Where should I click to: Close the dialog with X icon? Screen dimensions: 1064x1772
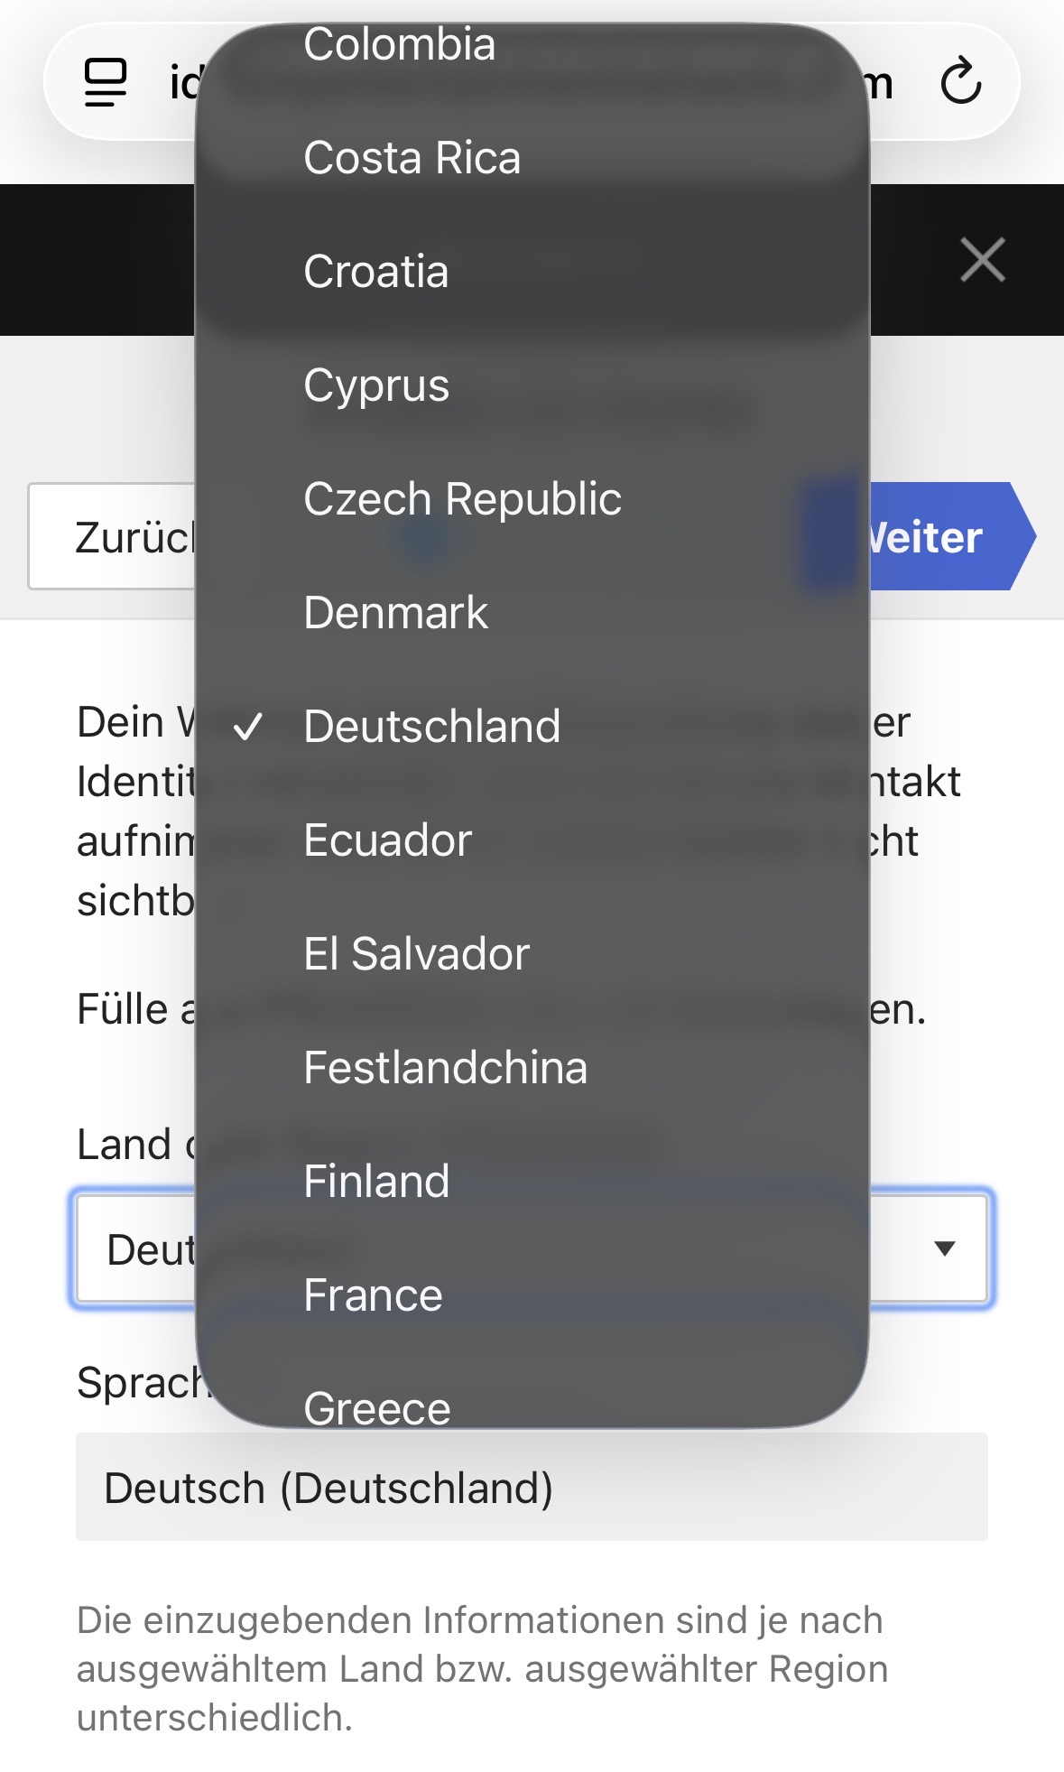[982, 260]
